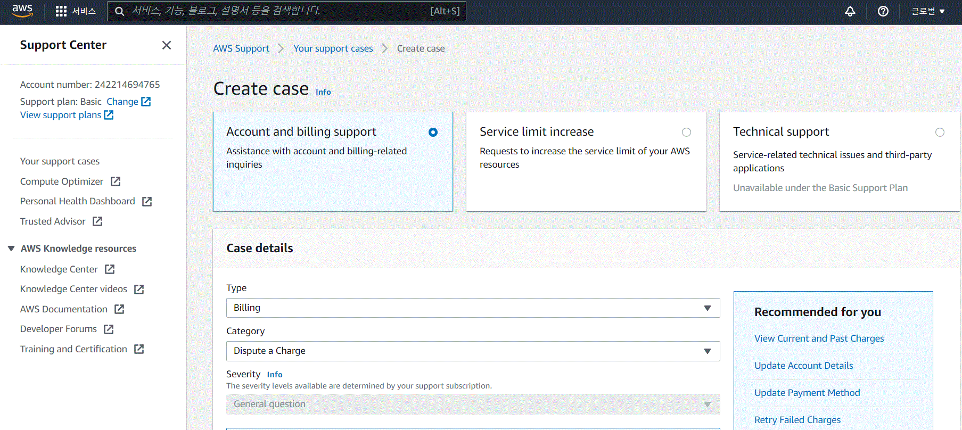Click Change support plan link

pyautogui.click(x=122, y=101)
